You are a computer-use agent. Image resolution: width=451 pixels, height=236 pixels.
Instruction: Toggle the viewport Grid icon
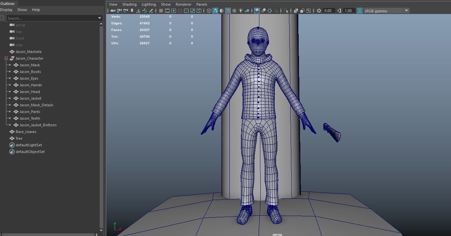click(x=161, y=11)
